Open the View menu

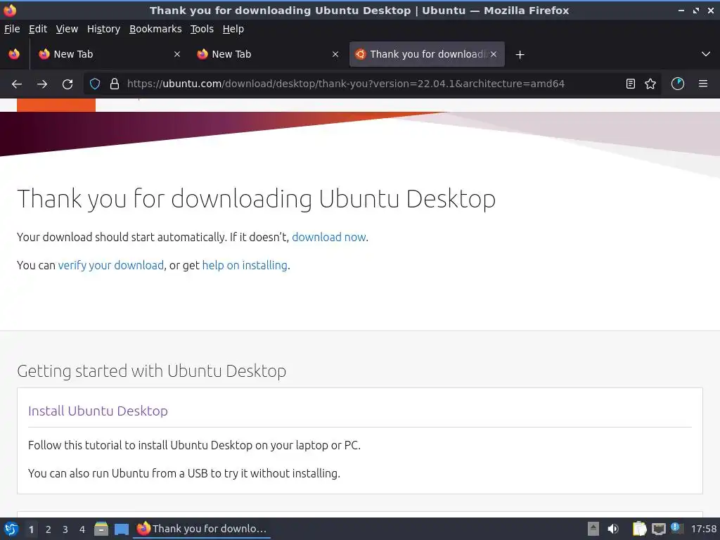[67, 29]
